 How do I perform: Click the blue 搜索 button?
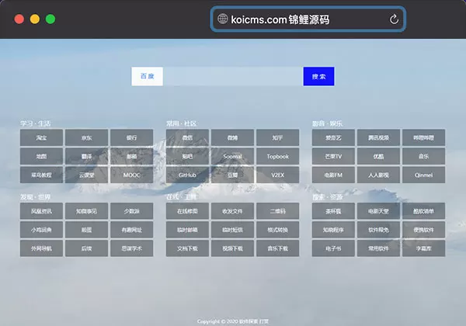point(318,76)
